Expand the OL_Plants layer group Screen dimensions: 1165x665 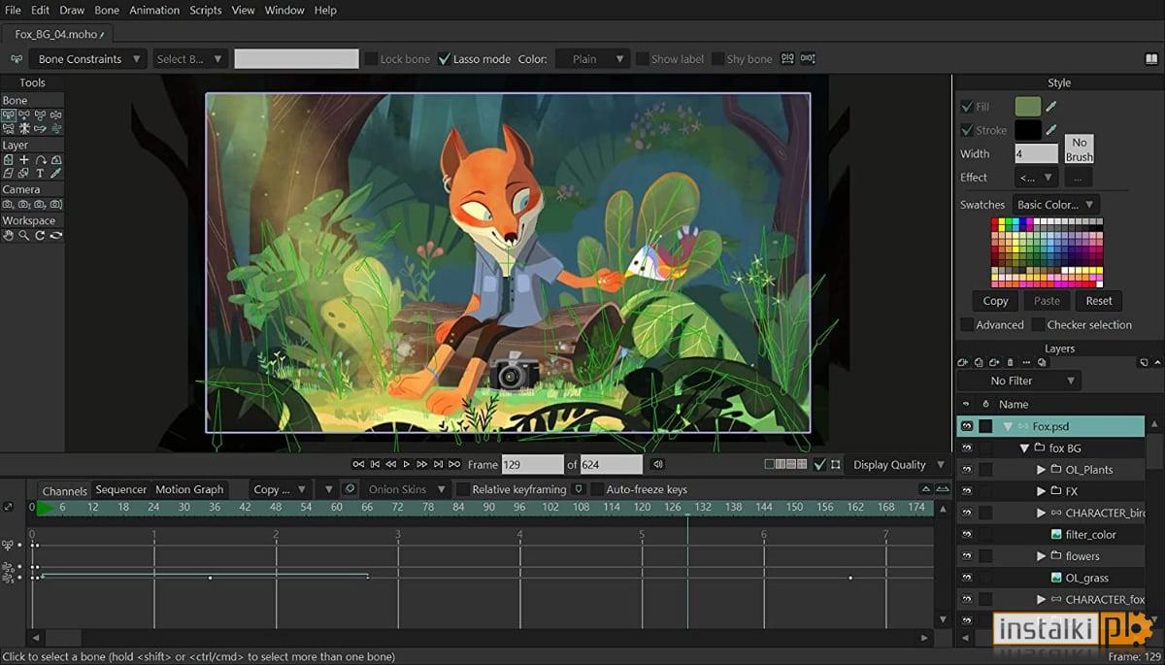1041,470
